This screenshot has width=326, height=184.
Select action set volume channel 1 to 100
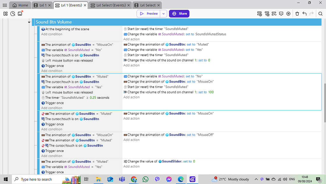(169, 92)
